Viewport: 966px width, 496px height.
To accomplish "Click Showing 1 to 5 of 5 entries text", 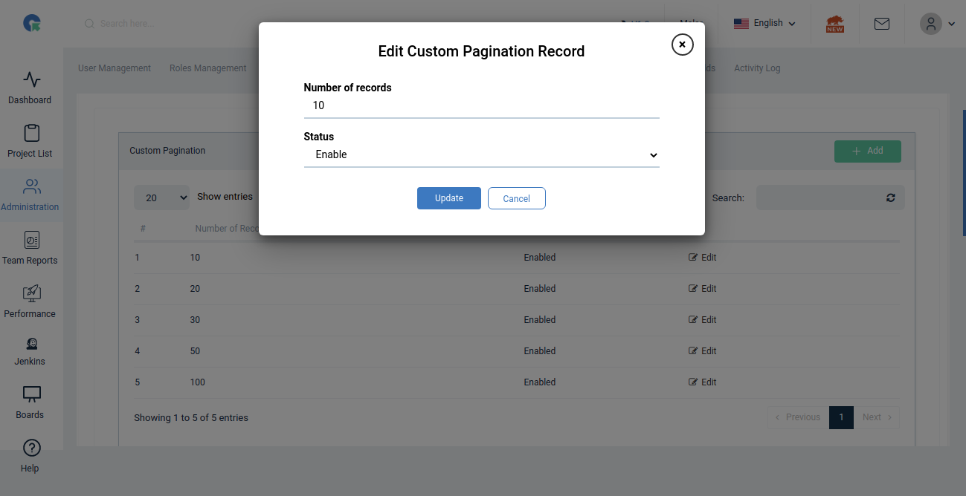I will point(191,418).
